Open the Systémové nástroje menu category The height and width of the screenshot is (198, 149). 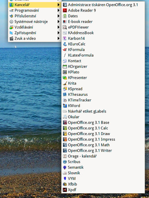(x=35, y=22)
